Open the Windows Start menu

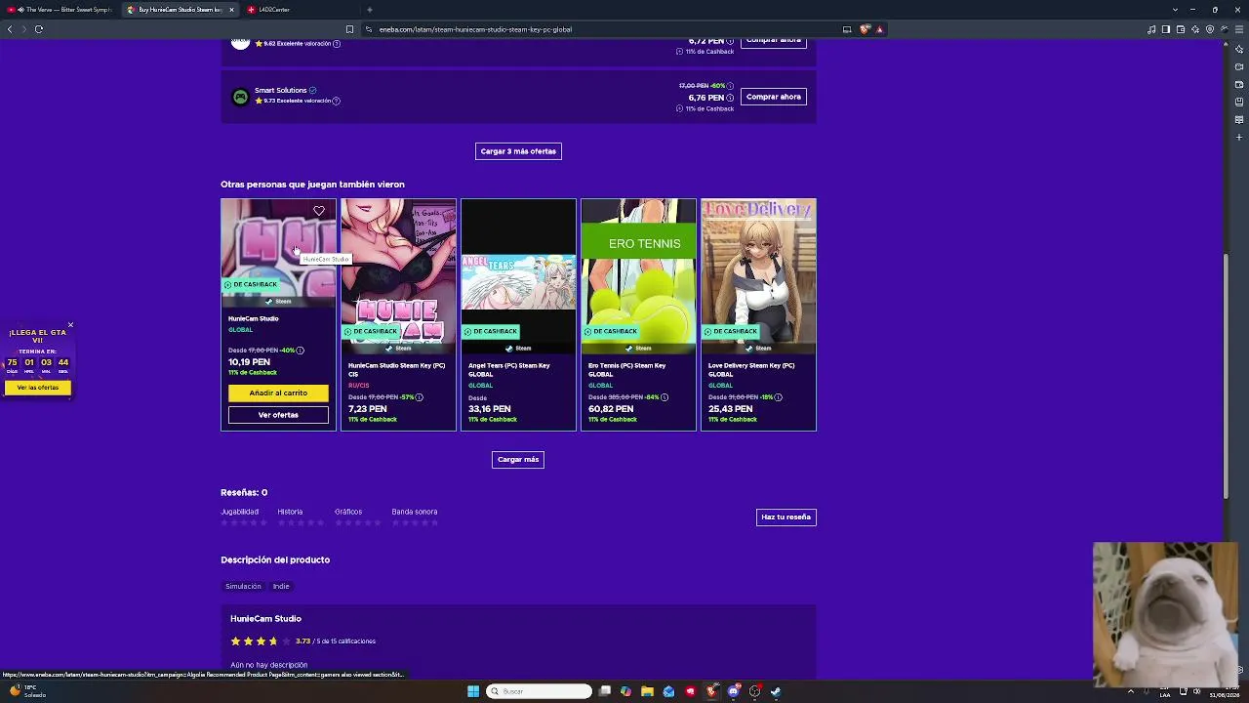pyautogui.click(x=473, y=691)
